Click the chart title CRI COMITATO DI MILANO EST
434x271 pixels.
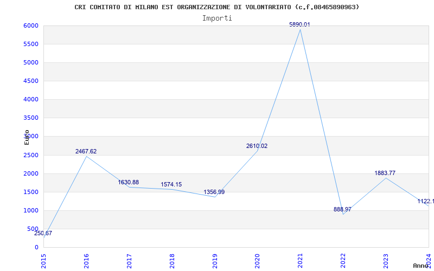[x=217, y=7]
